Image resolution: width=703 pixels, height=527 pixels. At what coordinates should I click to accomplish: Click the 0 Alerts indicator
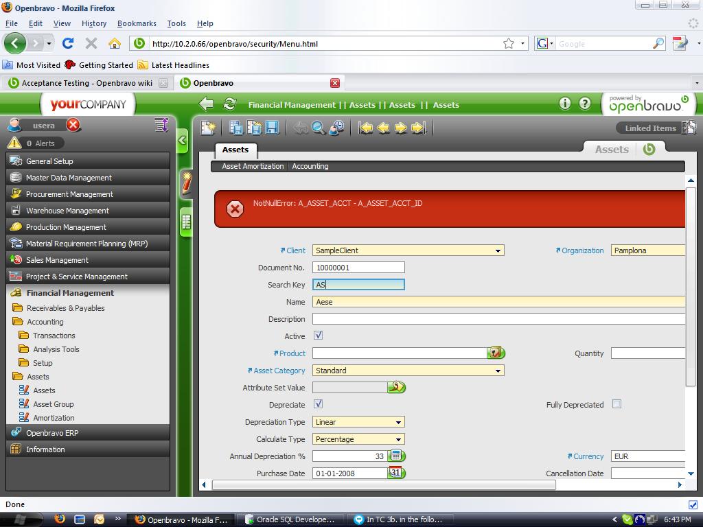[35, 143]
